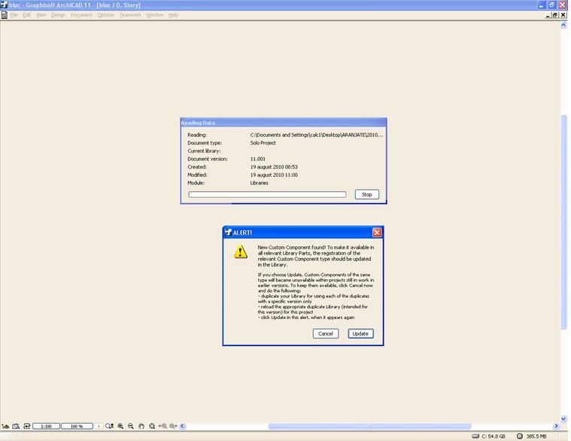Open the 1:100 scale field

[x=46, y=426]
